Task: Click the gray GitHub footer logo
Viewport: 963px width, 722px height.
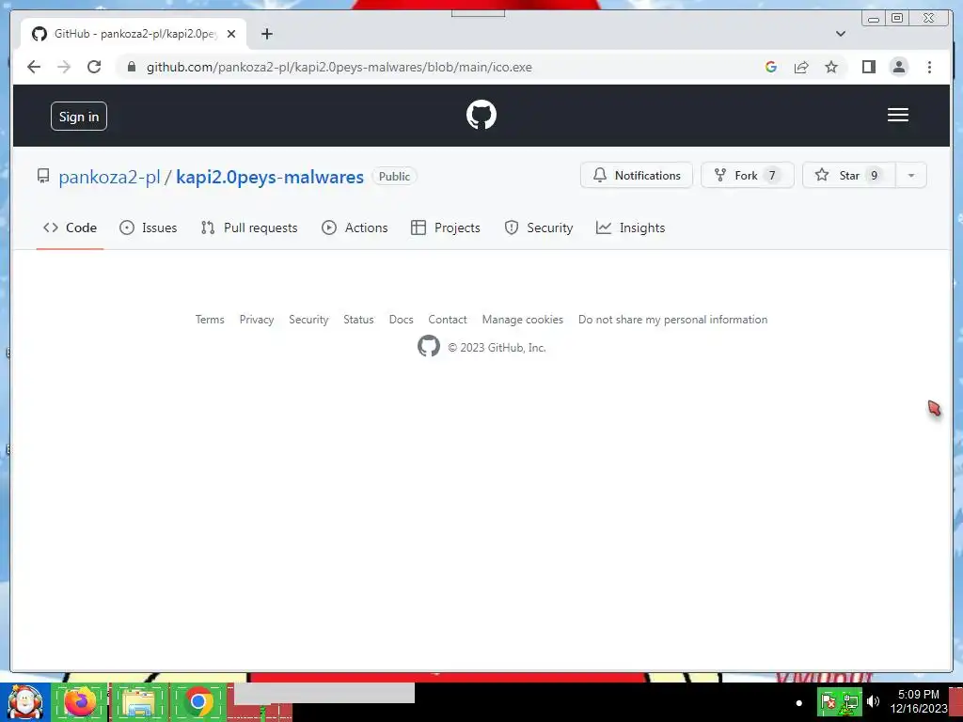Action: 429,346
